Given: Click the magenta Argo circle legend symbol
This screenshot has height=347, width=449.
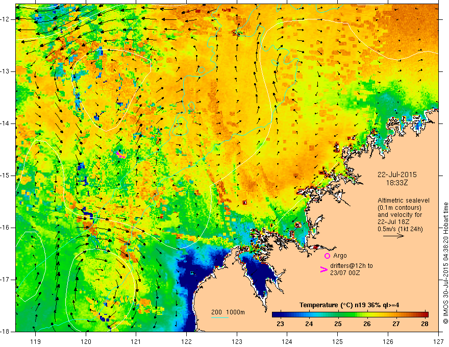Looking at the screenshot, I should (x=327, y=256).
